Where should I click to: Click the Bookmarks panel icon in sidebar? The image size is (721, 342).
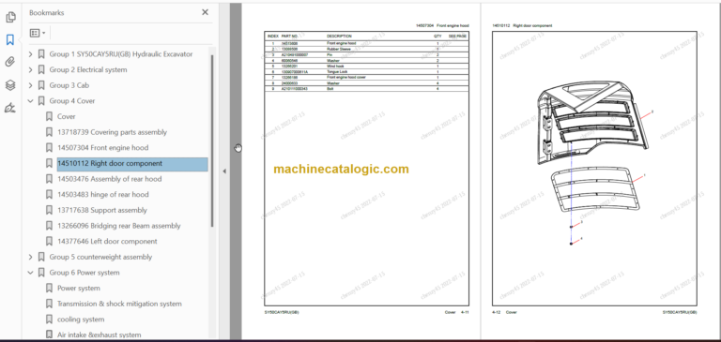pos(10,40)
